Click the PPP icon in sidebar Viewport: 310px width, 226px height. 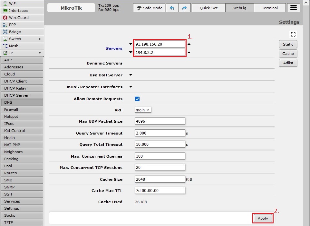click(x=5, y=25)
